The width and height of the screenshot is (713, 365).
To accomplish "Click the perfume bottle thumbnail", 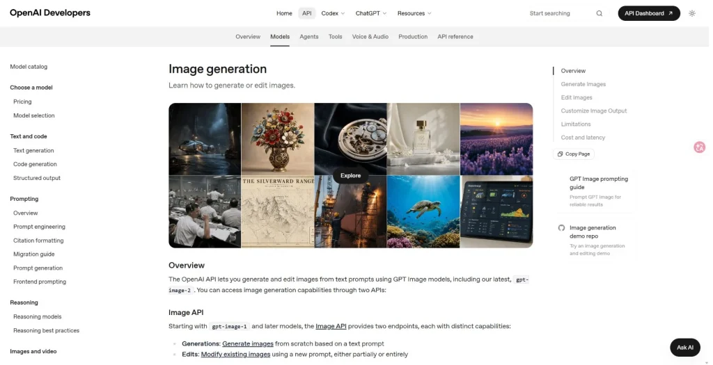I will click(x=423, y=139).
